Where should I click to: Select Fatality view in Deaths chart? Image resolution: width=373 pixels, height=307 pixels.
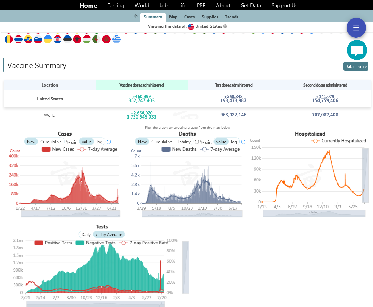pos(184,142)
